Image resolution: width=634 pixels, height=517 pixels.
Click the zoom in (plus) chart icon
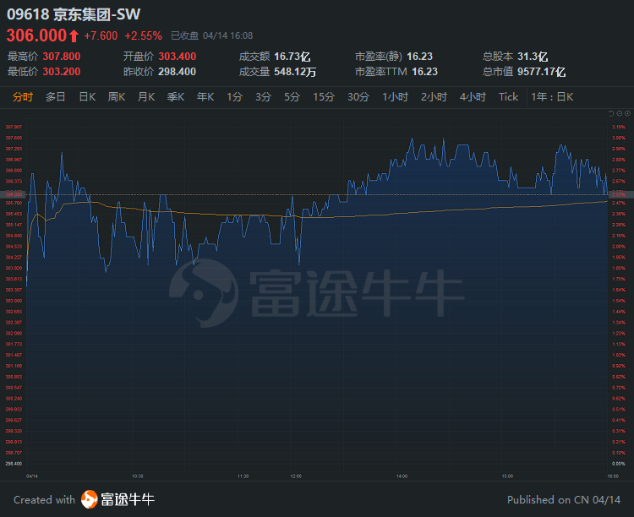point(627,113)
